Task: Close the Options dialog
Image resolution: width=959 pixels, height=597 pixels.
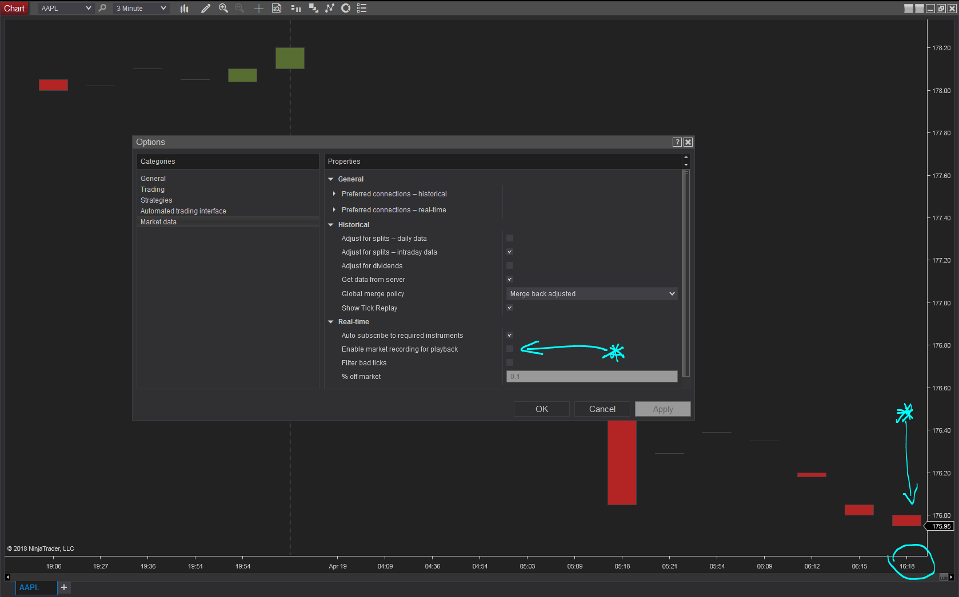Action: point(688,142)
